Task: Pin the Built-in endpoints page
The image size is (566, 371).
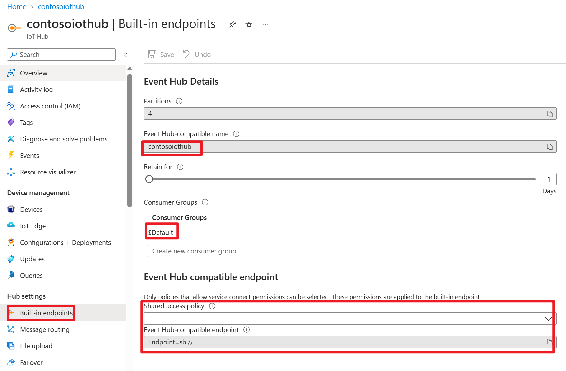Action: (x=232, y=24)
